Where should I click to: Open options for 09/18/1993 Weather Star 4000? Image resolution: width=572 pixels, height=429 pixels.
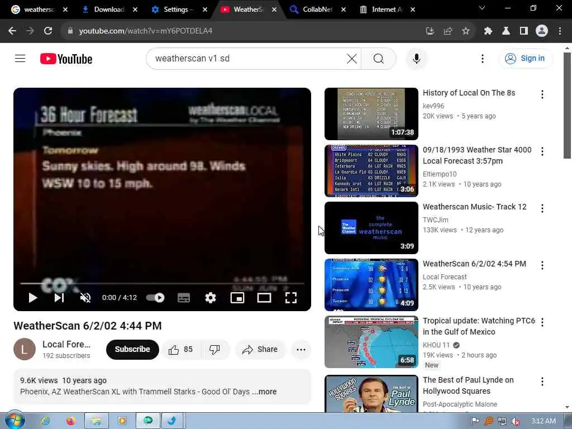(x=542, y=151)
